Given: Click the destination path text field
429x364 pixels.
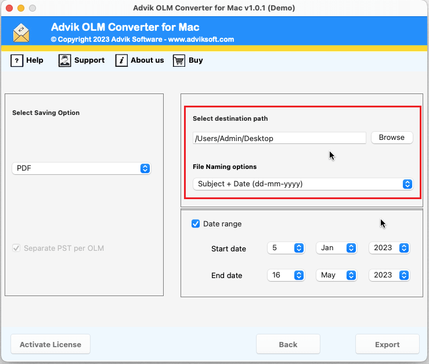Looking at the screenshot, I should point(279,138).
